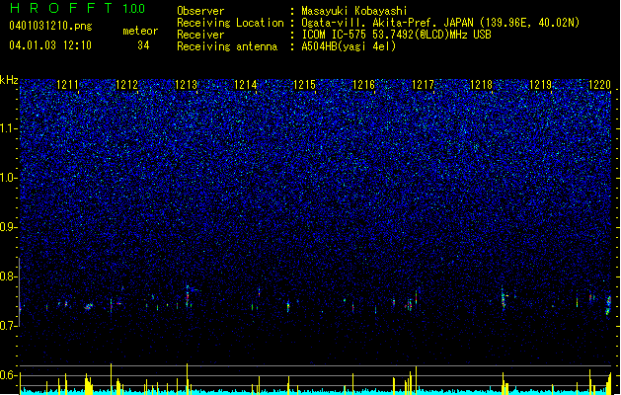Click the Receiving antenna label
This screenshot has width=621, height=395.
point(227,46)
